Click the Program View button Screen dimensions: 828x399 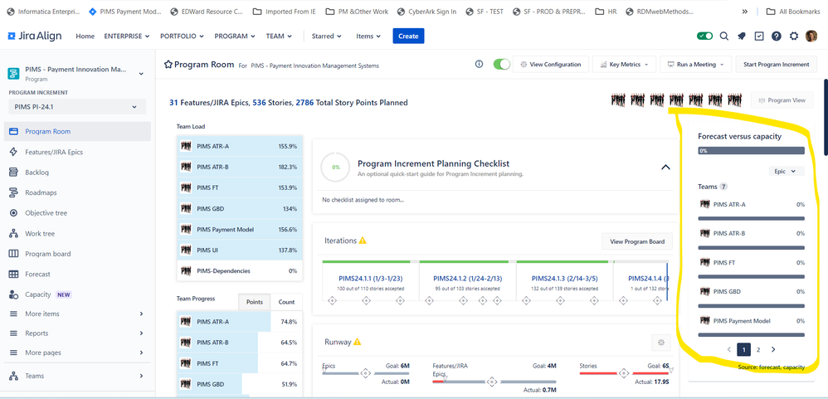tap(782, 100)
